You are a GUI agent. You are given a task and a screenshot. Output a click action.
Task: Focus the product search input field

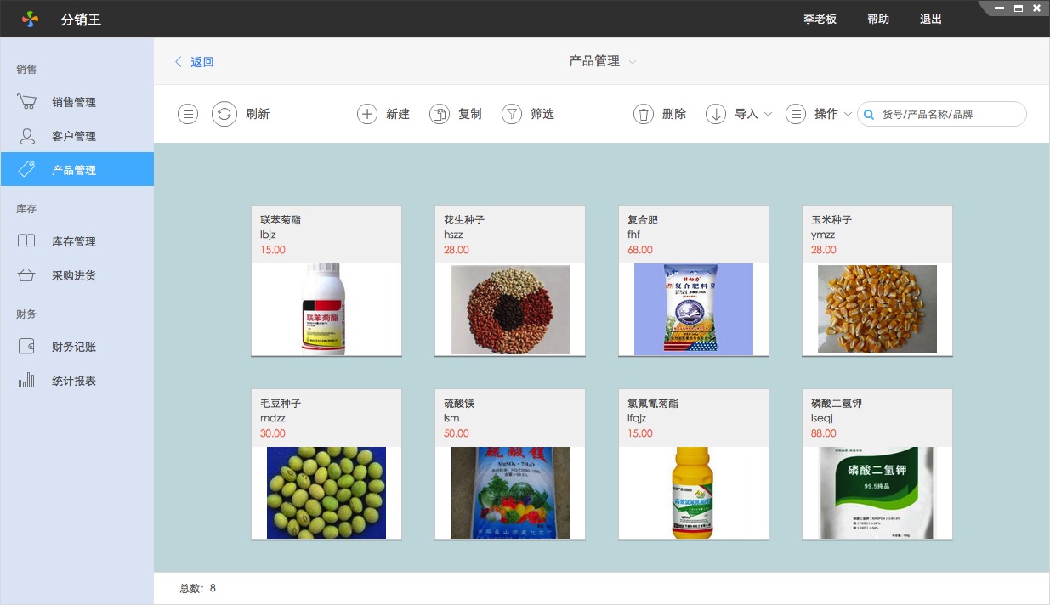[x=948, y=114]
